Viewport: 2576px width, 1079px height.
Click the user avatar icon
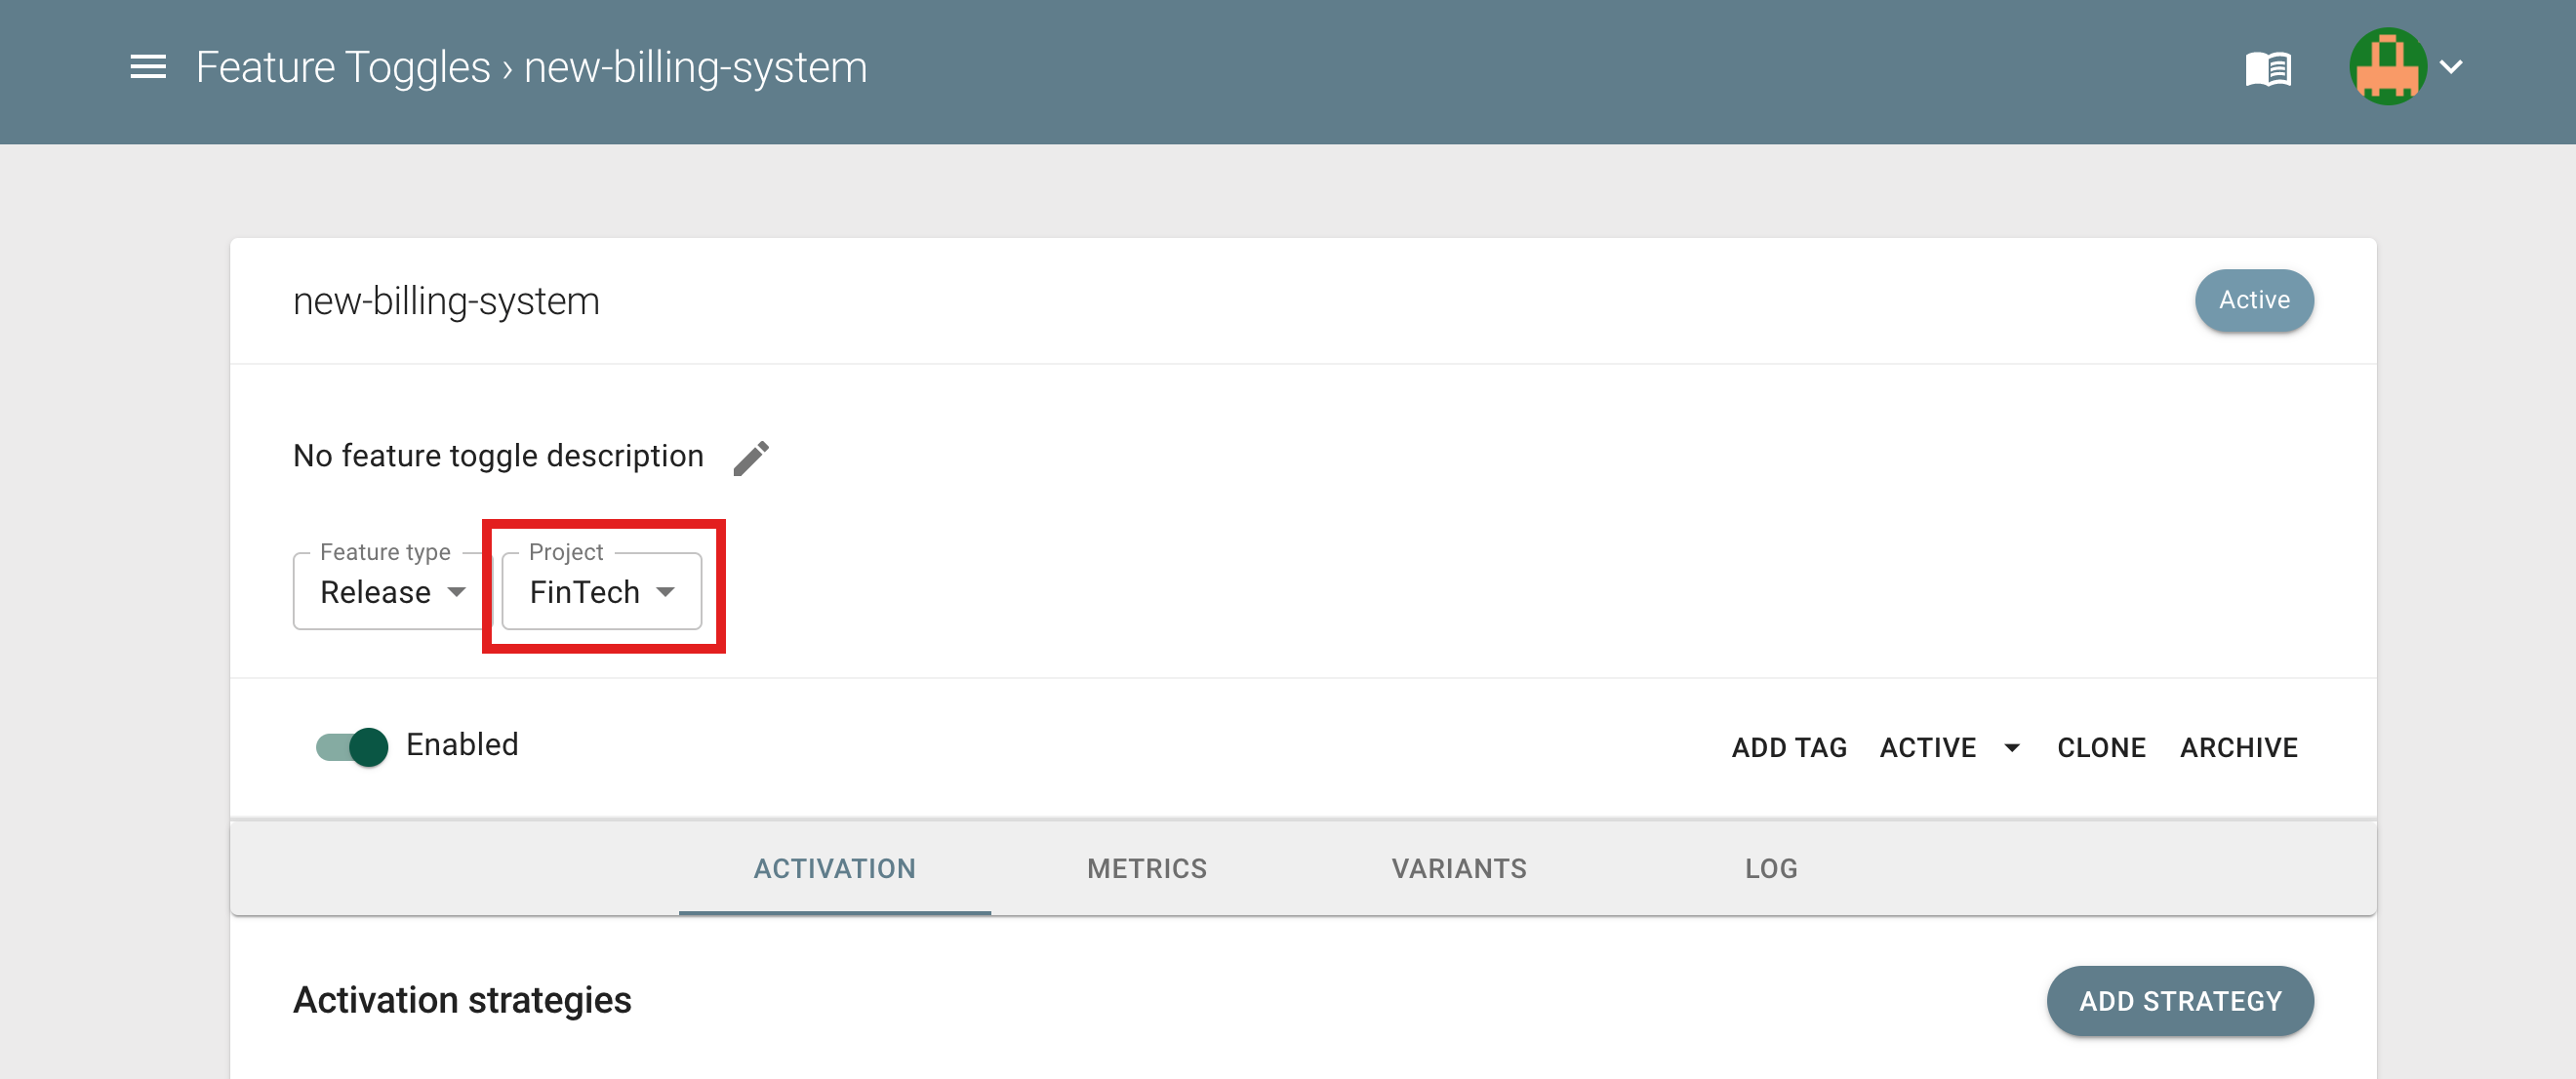2387,67
